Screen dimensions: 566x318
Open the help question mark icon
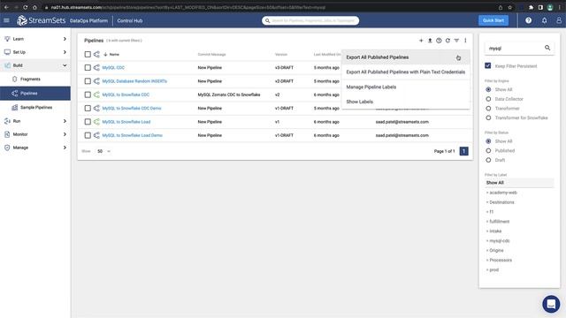coord(529,20)
